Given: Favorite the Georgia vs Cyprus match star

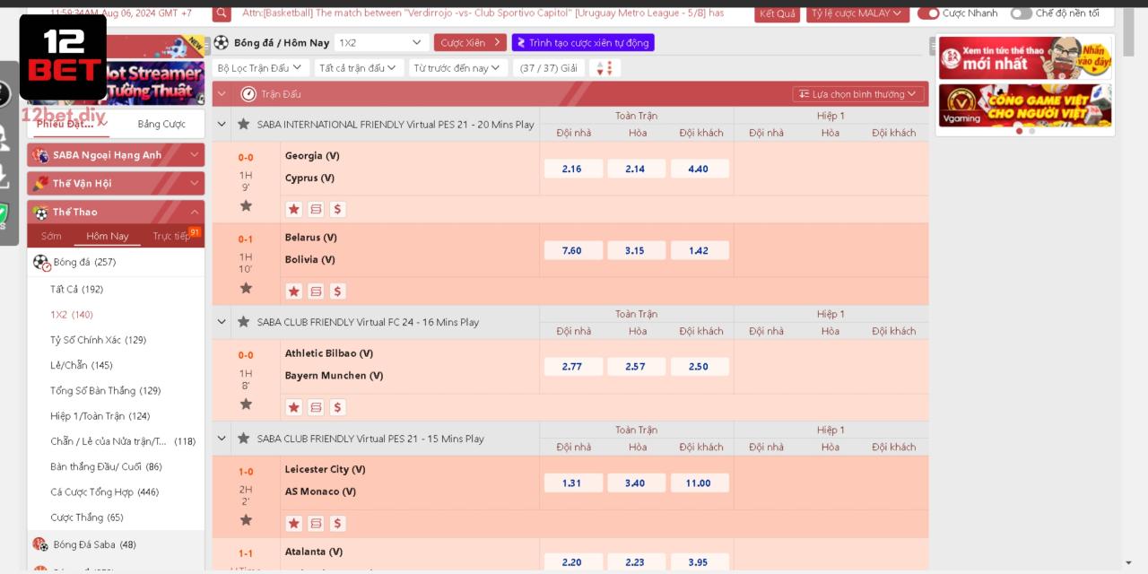Looking at the screenshot, I should tap(246, 205).
